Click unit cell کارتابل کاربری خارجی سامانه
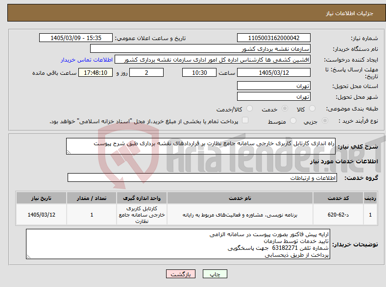Viewport: 386px width, 287px height. pos(142,215)
